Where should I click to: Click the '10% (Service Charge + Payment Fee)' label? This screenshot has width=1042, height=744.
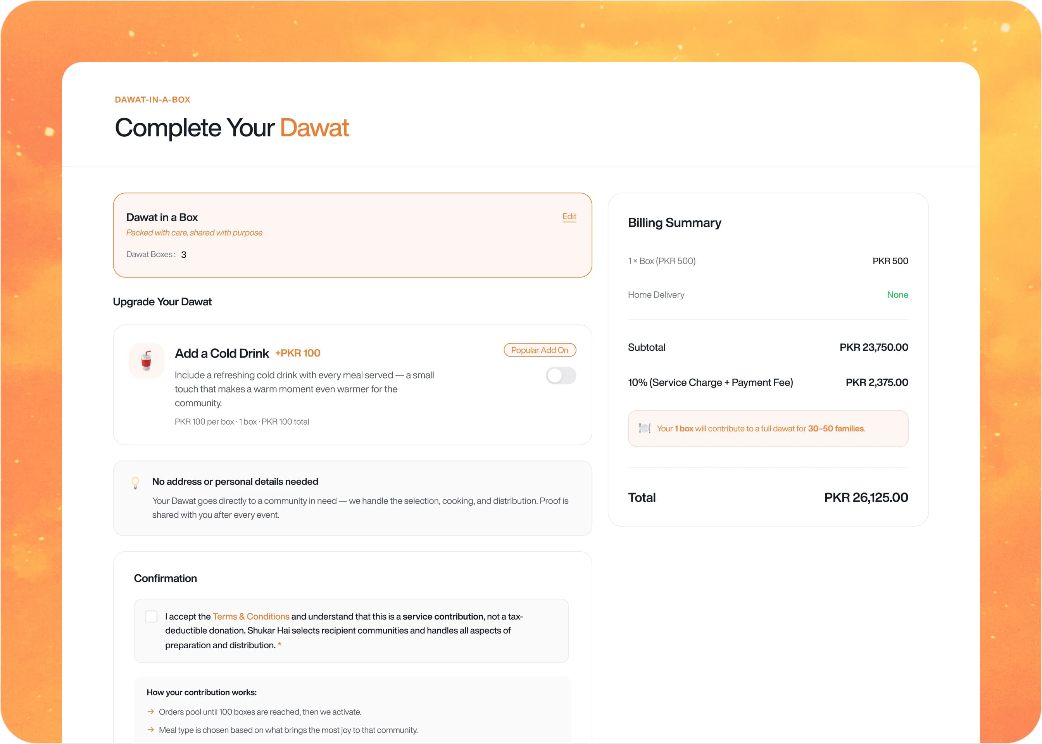point(710,382)
